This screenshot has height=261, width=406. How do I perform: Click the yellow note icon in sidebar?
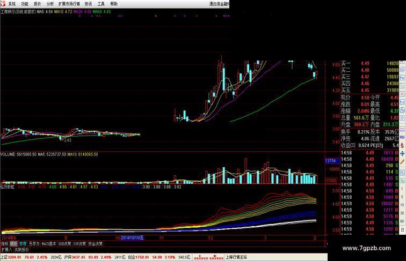tap(402, 86)
